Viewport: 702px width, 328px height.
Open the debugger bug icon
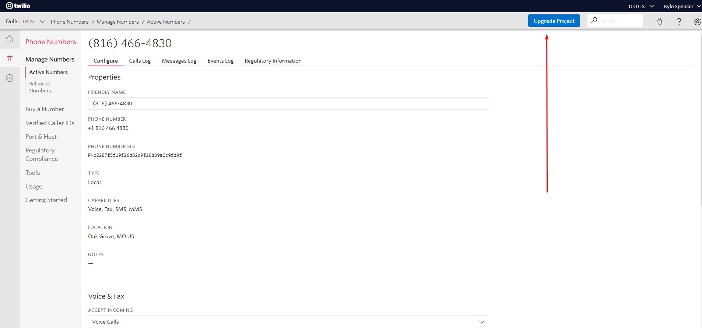tap(660, 22)
